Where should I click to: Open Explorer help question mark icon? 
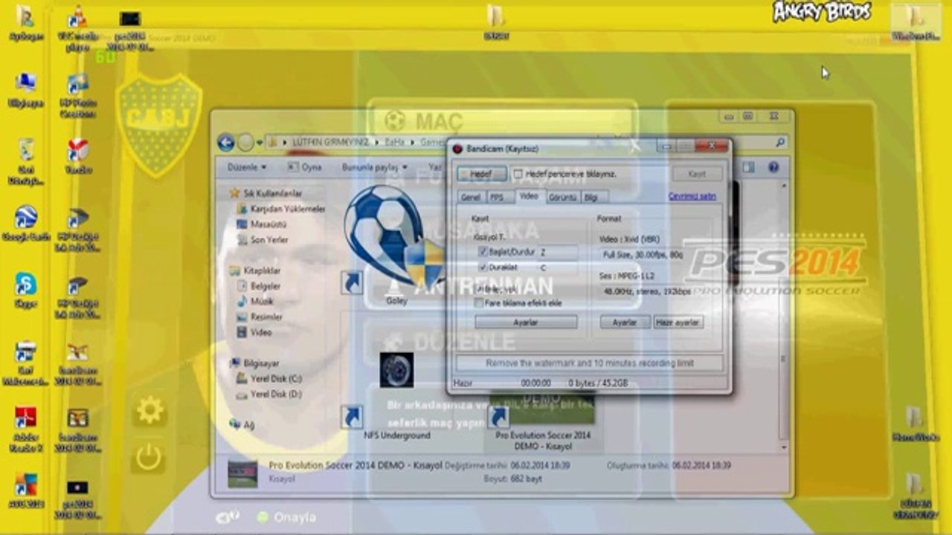pos(773,168)
